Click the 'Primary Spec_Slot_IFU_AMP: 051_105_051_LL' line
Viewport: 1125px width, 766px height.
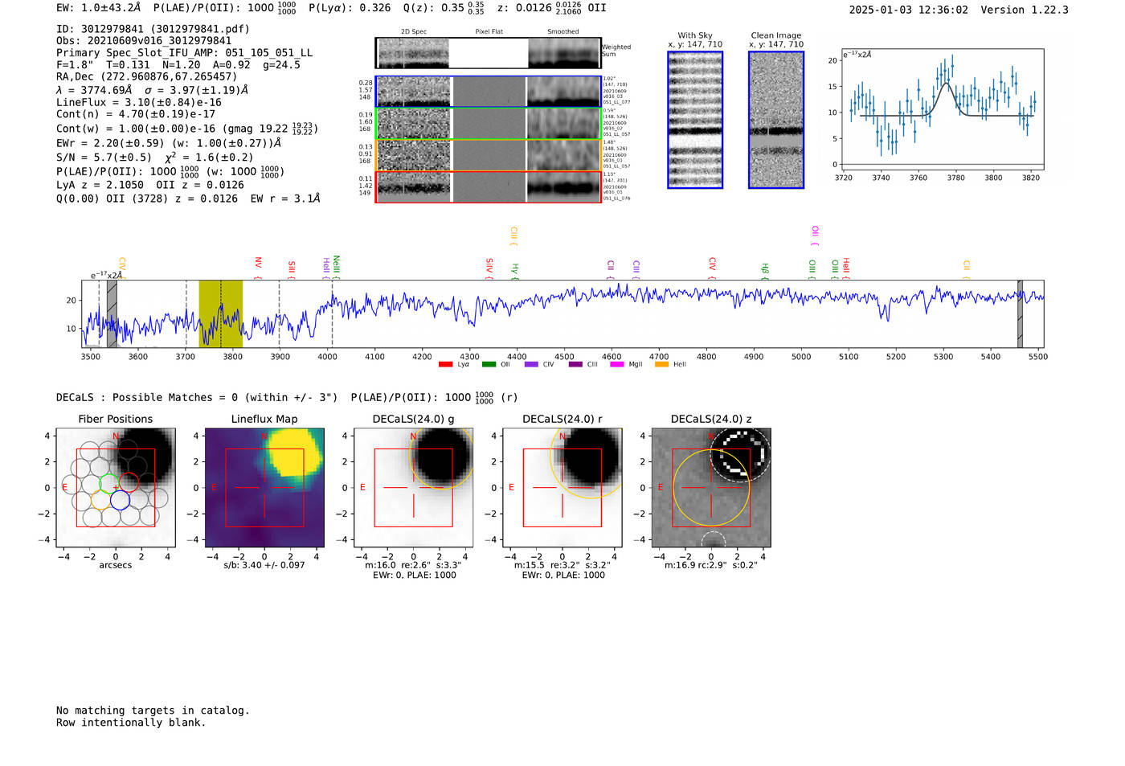[184, 53]
